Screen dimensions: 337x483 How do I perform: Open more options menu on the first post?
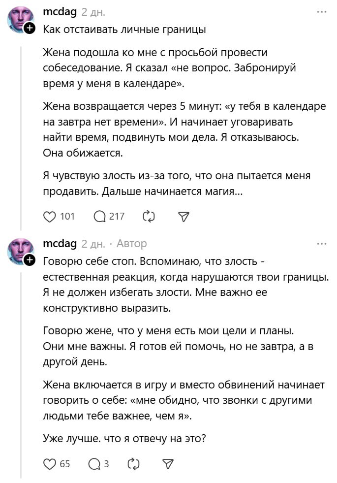coord(322,12)
